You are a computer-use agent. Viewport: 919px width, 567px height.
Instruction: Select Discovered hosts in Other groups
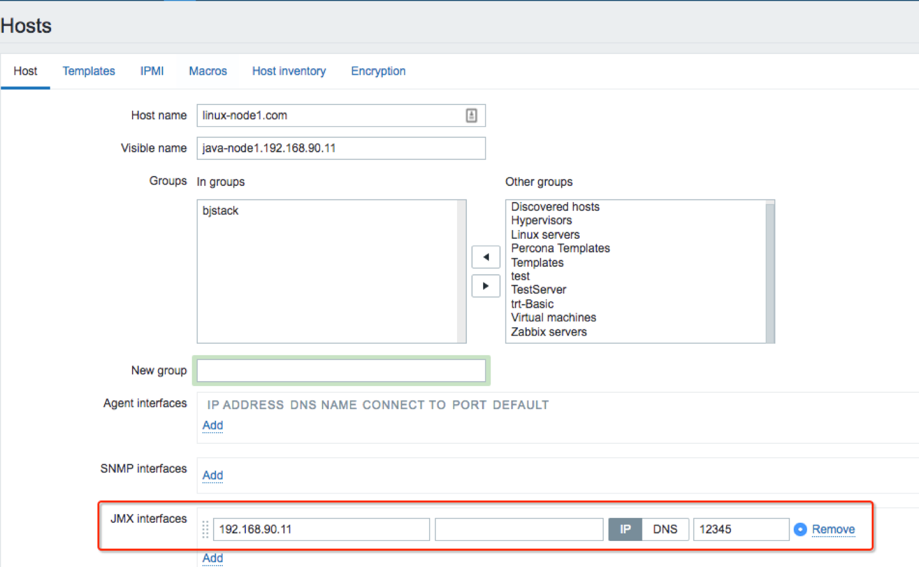point(555,206)
